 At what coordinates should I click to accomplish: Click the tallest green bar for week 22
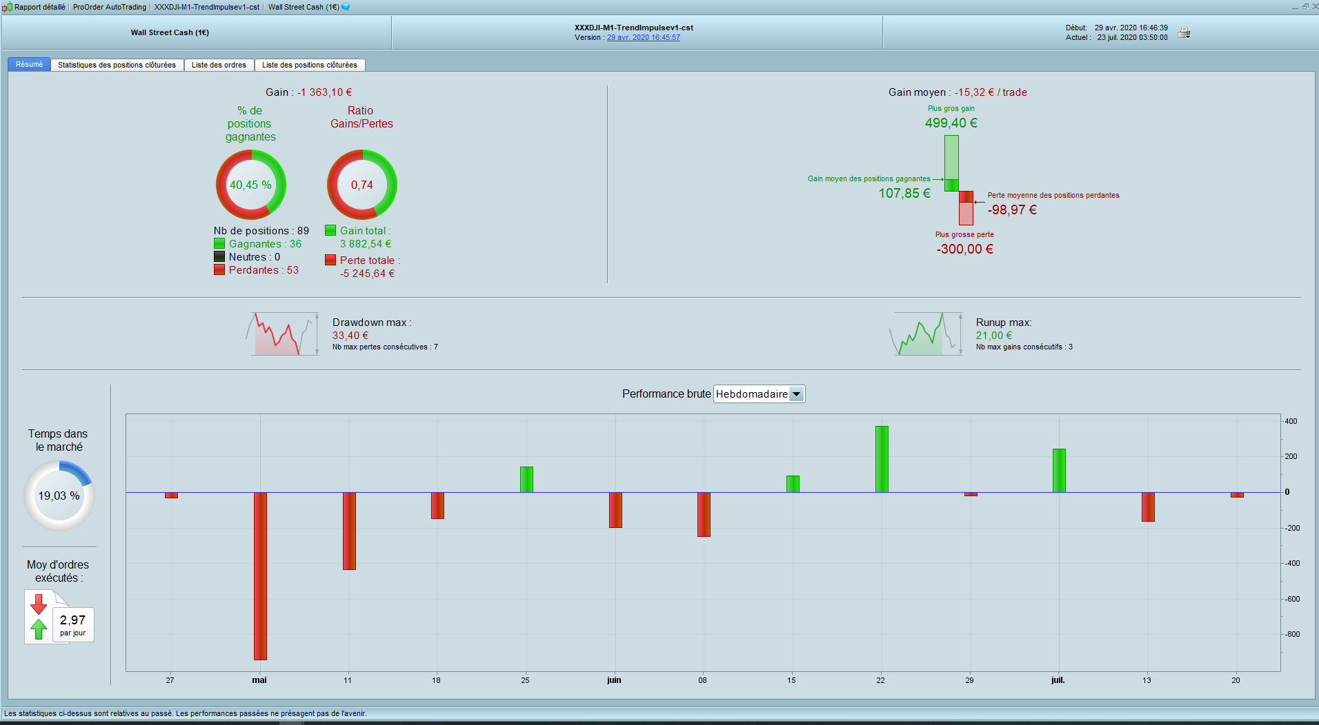pos(882,459)
